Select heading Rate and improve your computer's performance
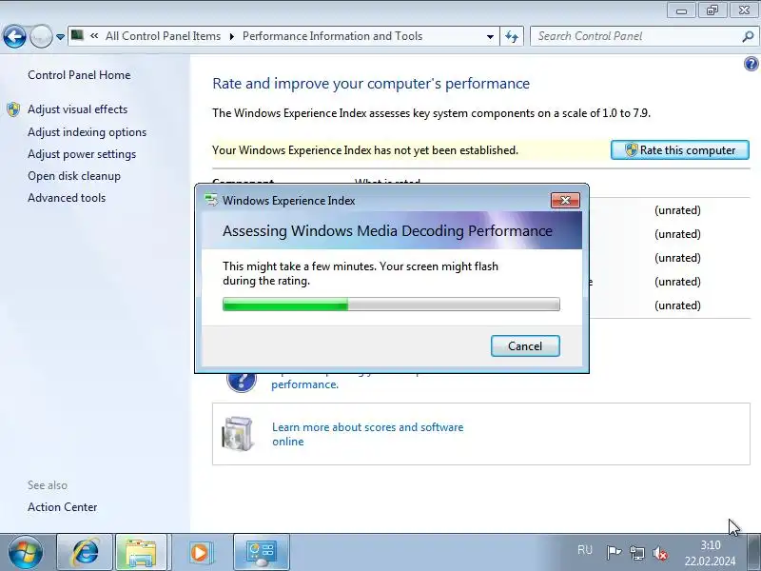 (371, 84)
